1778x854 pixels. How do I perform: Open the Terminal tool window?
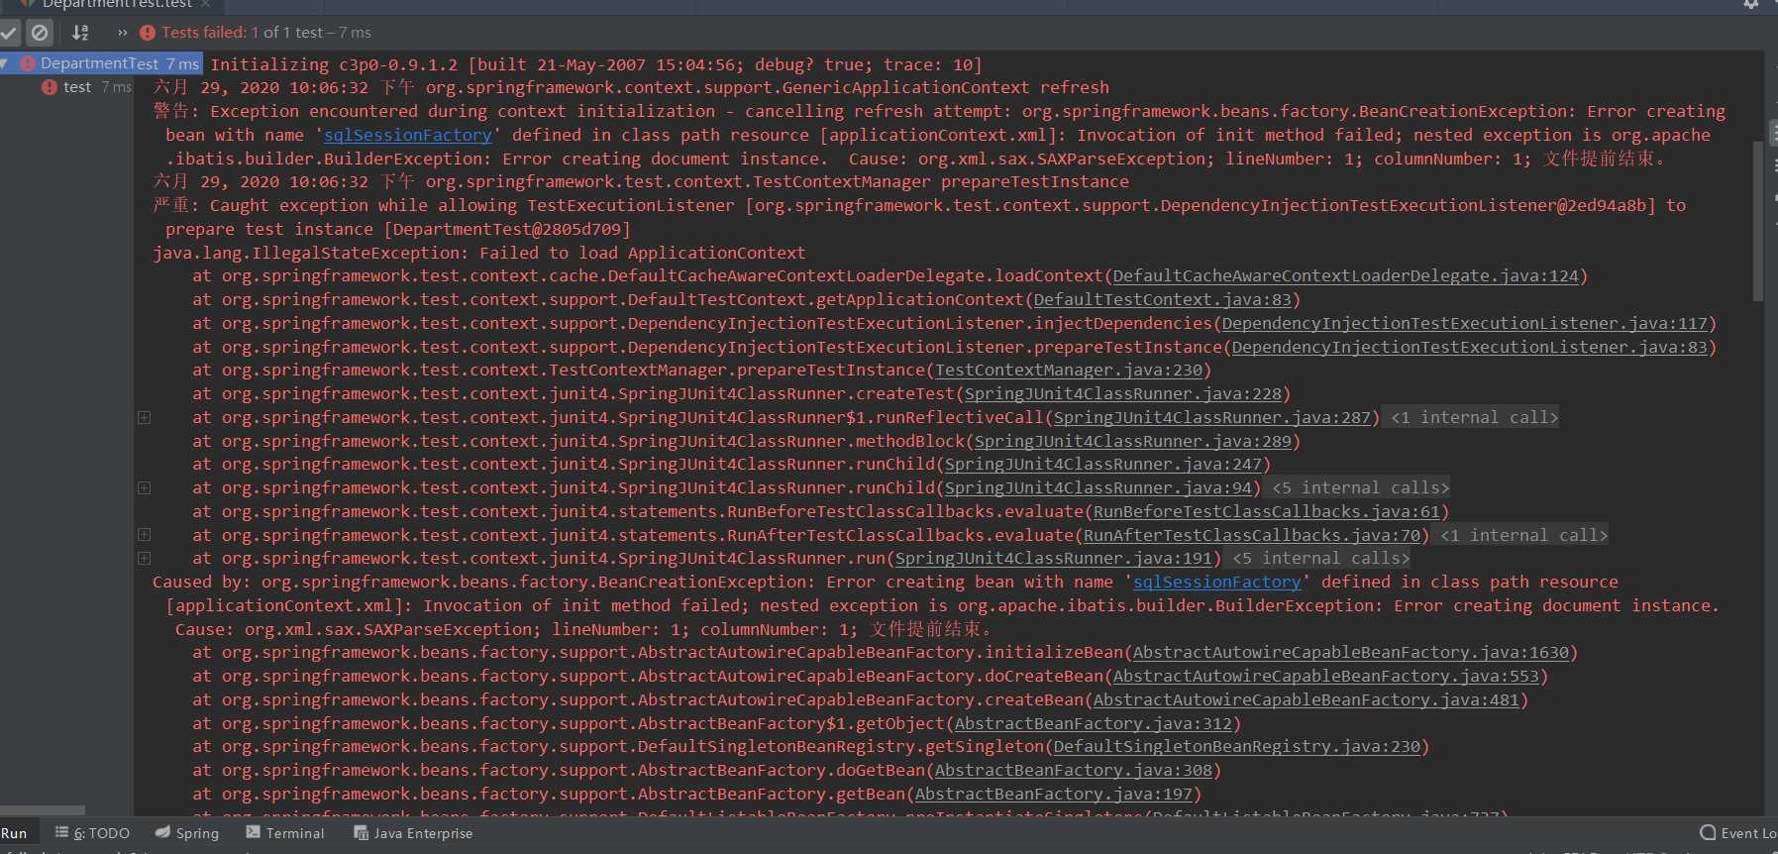pos(285,833)
